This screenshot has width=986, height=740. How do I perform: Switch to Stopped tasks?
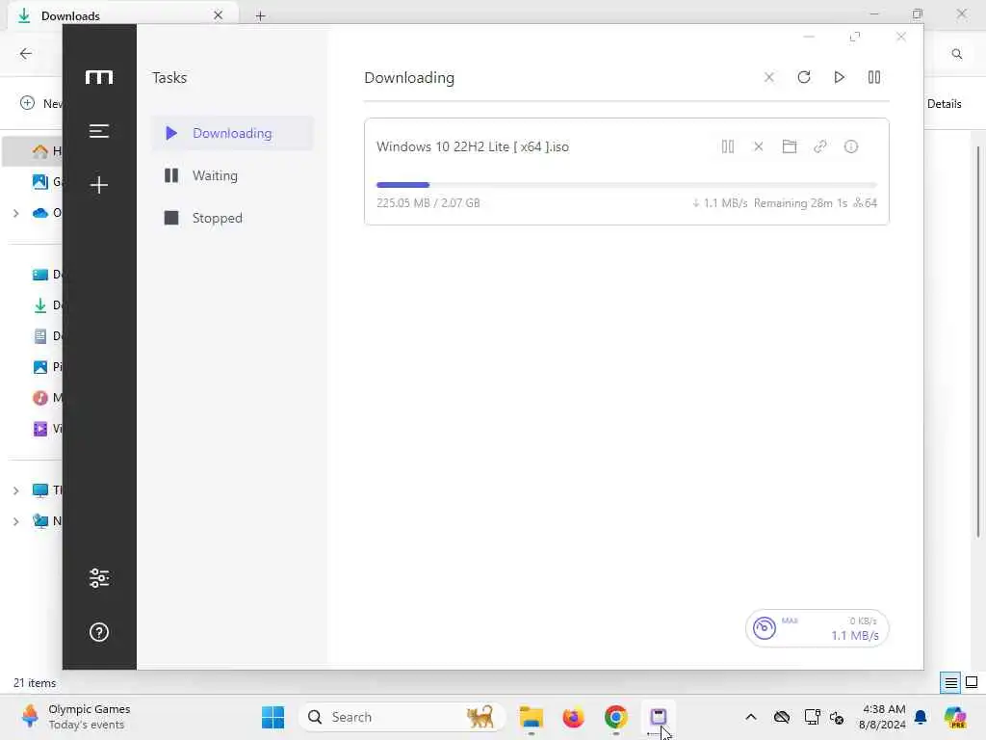pos(232,218)
